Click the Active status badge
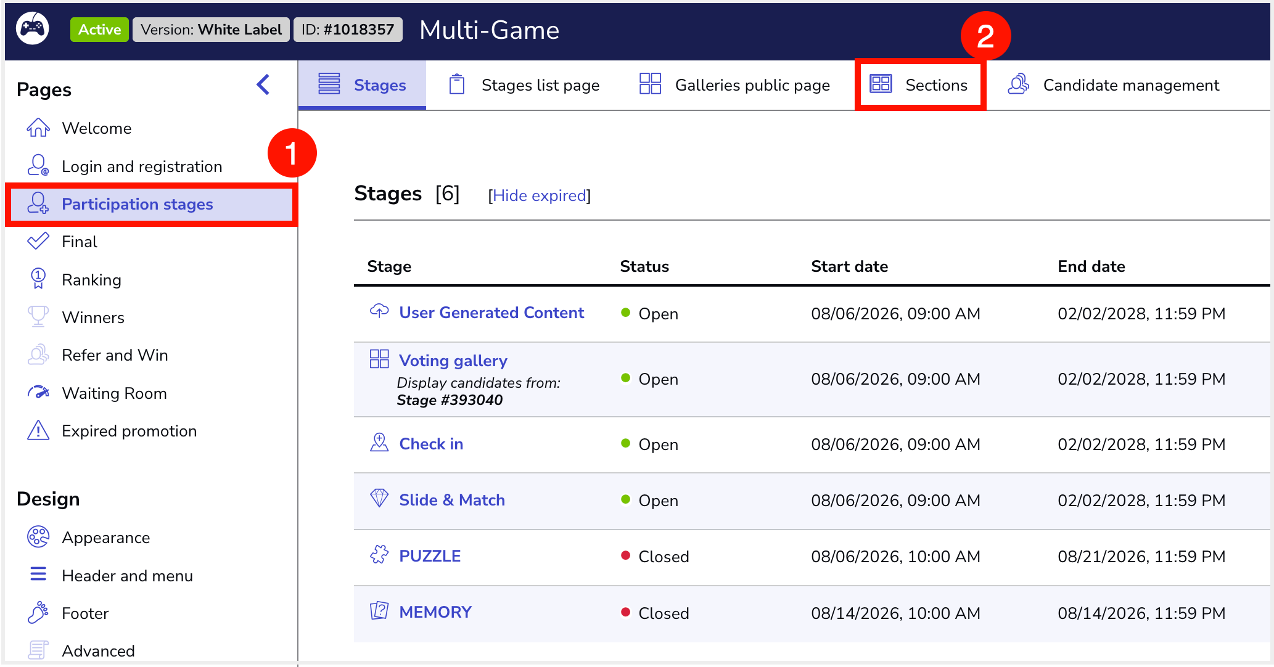Screen dimensions: 1274x667 coord(99,30)
